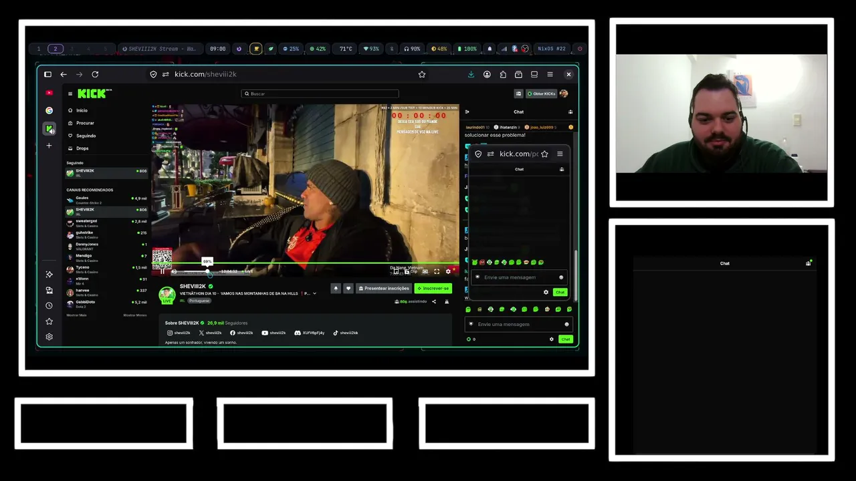Image resolution: width=856 pixels, height=481 pixels.
Task: Click Mostrar Menos under recommended channels
Action: pos(135,315)
